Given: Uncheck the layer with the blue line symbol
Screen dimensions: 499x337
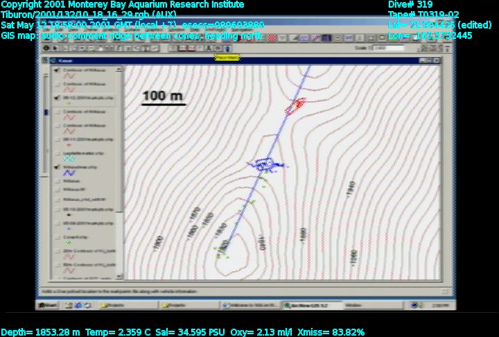Looking at the screenshot, I should [x=57, y=167].
